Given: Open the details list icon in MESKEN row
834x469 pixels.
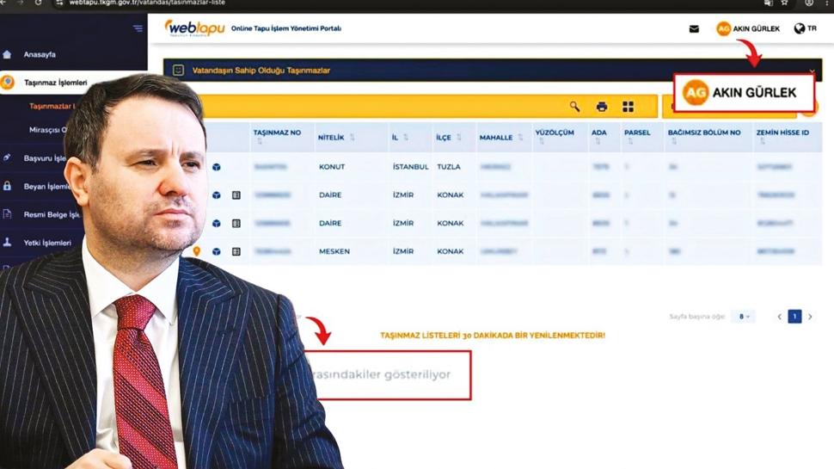Looking at the screenshot, I should tap(236, 252).
